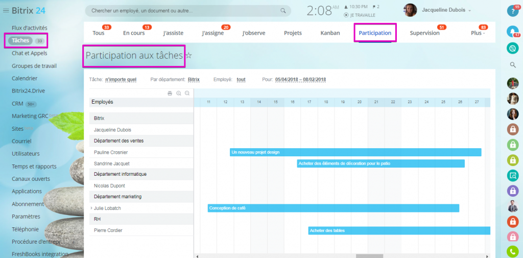Image resolution: width=523 pixels, height=258 pixels.
Task: Open CRM in the left menu
Action: pos(17,104)
